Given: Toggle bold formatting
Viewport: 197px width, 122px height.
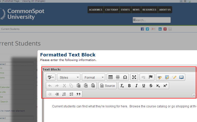Looking at the screenshot, I should (129, 86).
